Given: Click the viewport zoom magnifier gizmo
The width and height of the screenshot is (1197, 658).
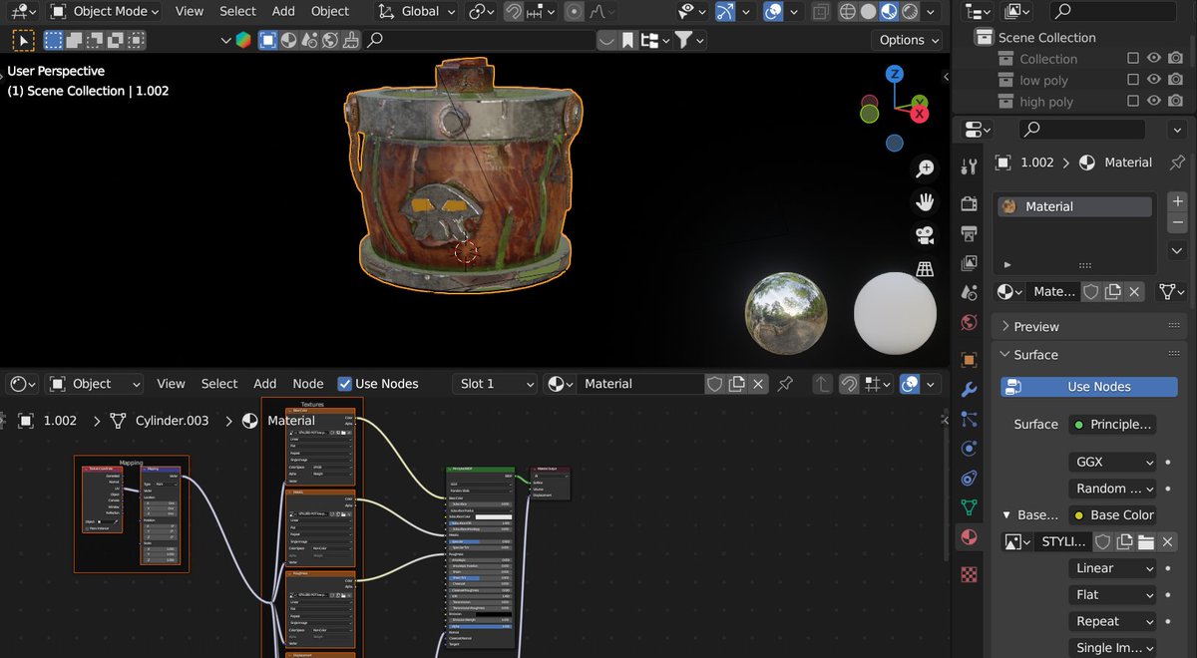Looking at the screenshot, I should tap(926, 168).
